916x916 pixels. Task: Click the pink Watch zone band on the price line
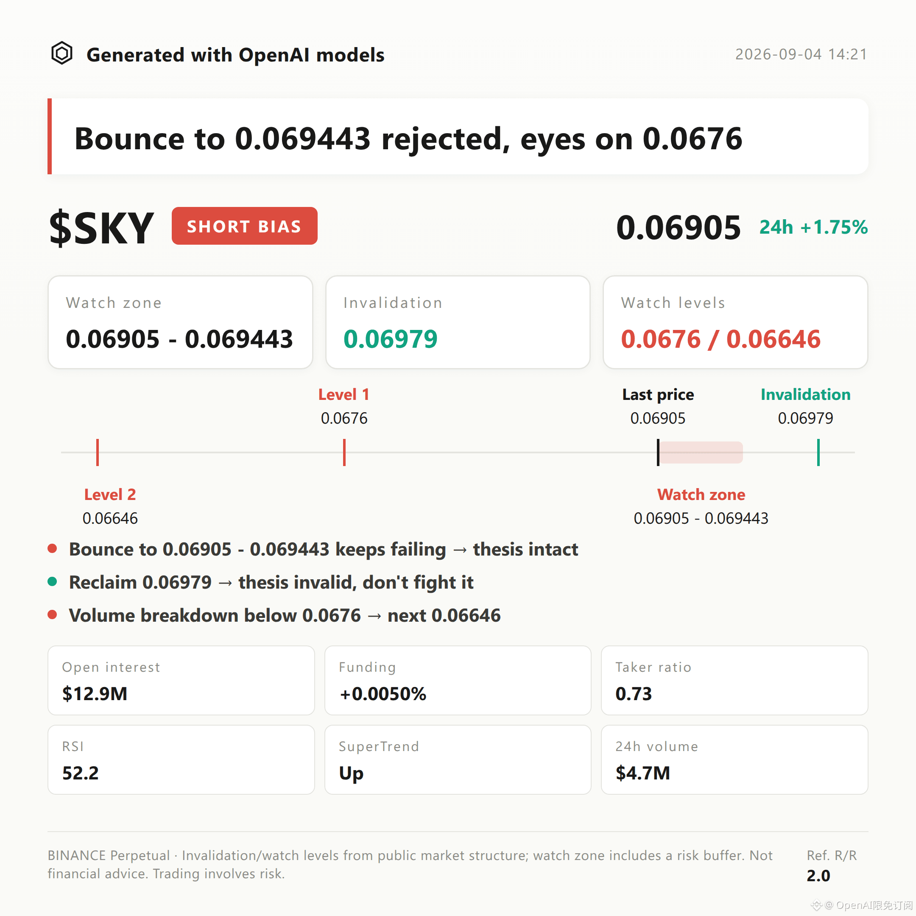pyautogui.click(x=701, y=452)
